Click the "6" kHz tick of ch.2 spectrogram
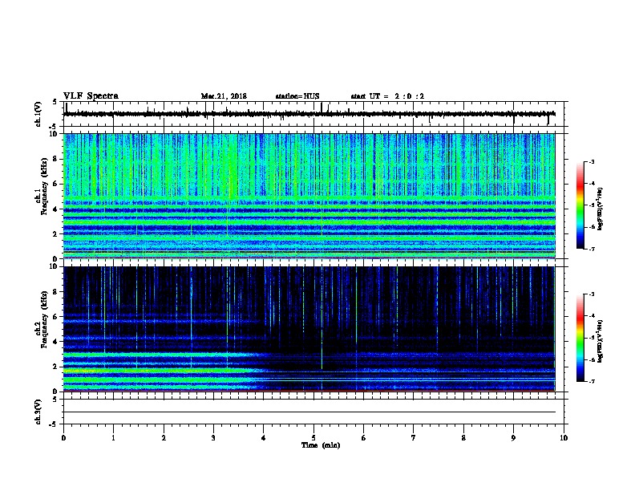This screenshot has width=635, height=491. [x=57, y=316]
